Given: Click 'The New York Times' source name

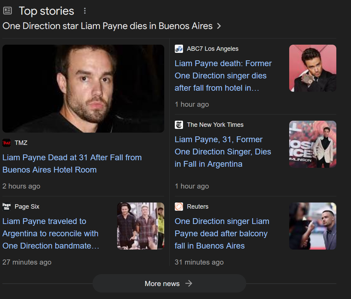Looking at the screenshot, I should coord(215,125).
